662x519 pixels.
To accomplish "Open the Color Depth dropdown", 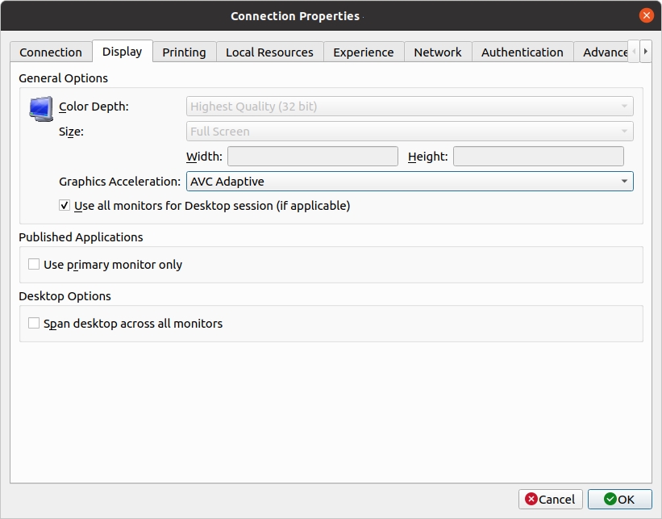I will 410,107.
